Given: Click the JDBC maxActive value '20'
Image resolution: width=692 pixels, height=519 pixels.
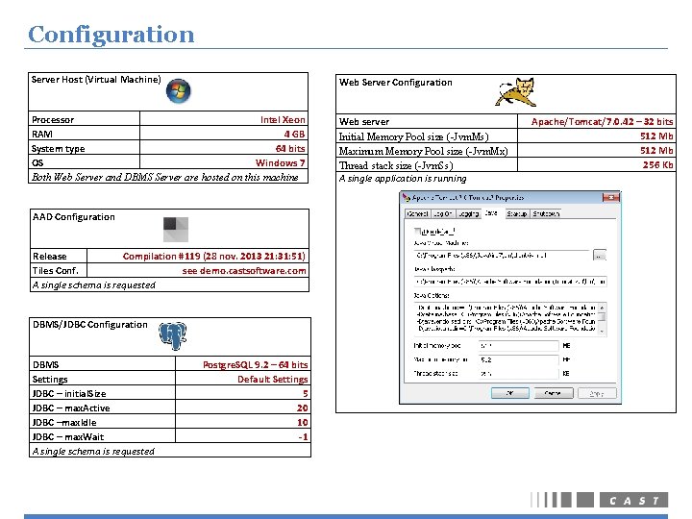Looking at the screenshot, I should click(x=303, y=408).
